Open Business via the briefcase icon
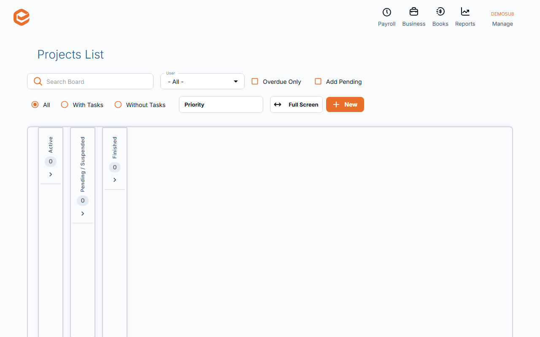This screenshot has width=540, height=337. coord(414,12)
